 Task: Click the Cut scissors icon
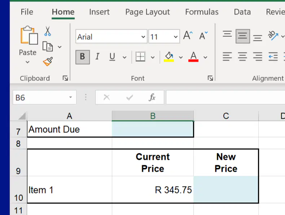pyautogui.click(x=48, y=31)
